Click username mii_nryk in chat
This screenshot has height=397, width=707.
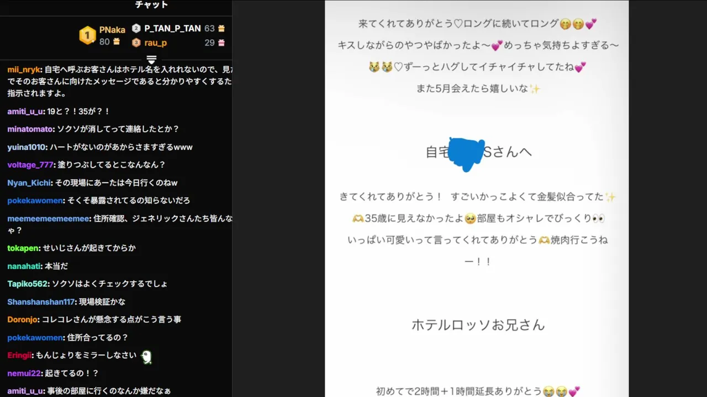click(x=24, y=70)
